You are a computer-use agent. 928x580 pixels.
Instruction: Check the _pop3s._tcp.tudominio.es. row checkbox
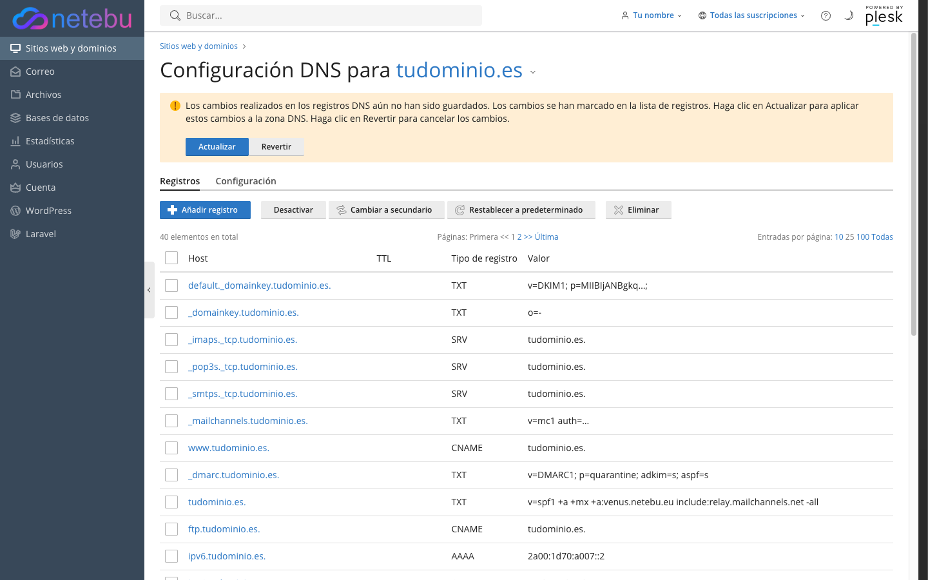tap(171, 367)
